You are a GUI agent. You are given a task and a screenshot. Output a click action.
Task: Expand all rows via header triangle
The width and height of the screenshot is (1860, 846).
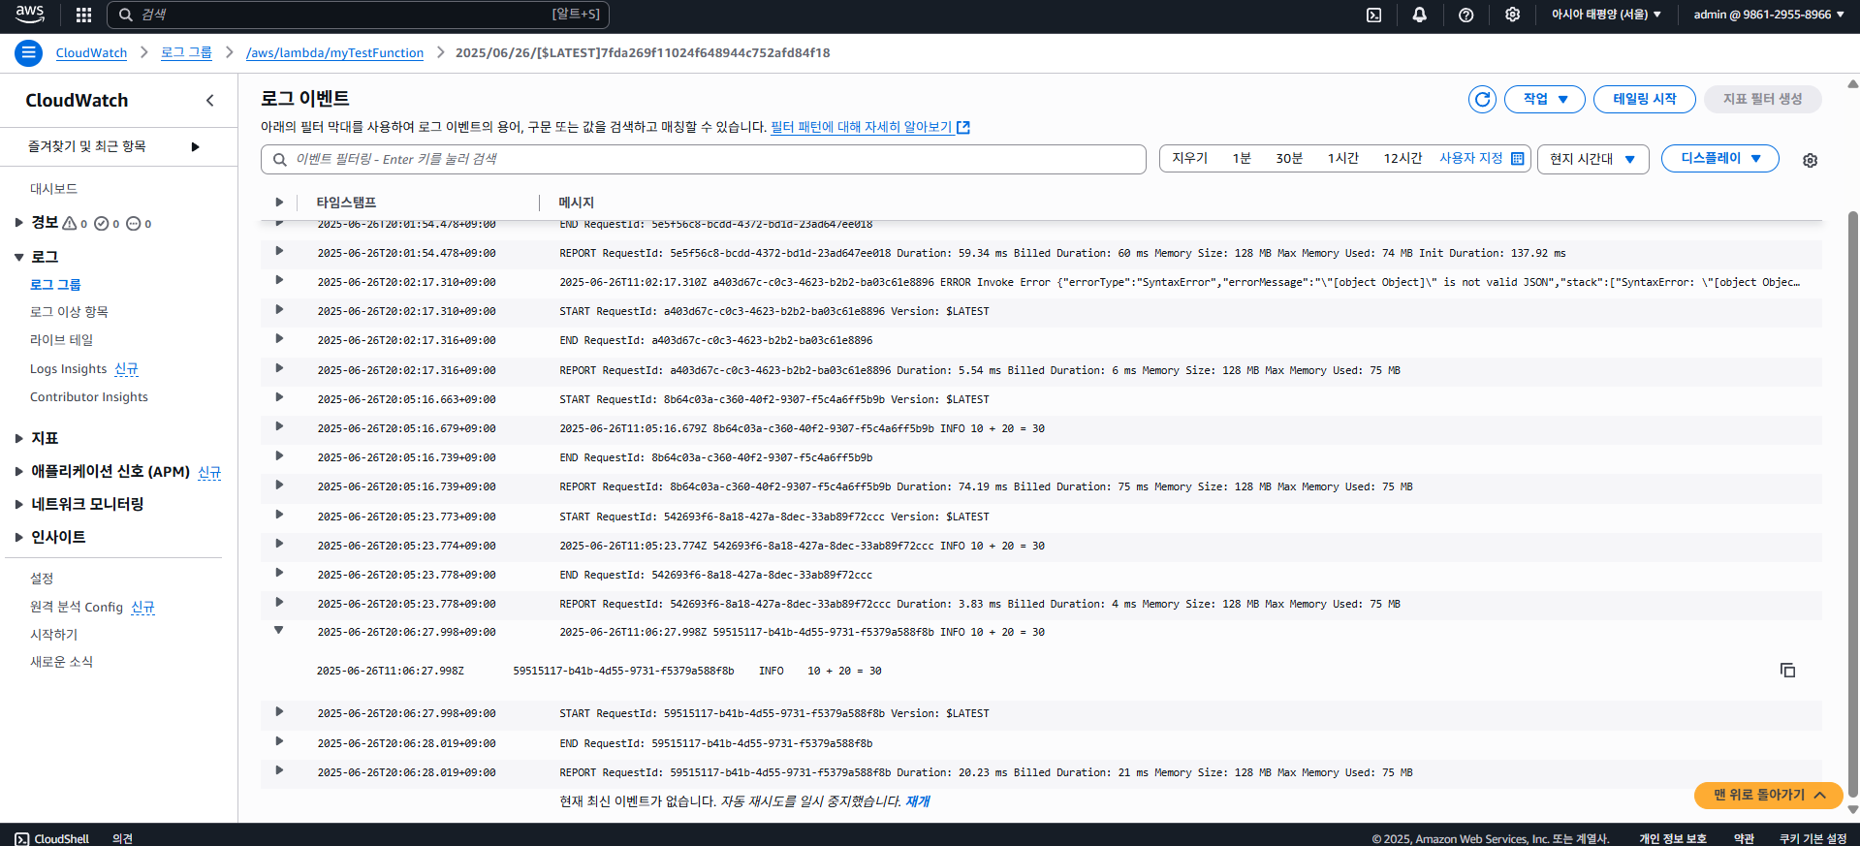click(279, 203)
